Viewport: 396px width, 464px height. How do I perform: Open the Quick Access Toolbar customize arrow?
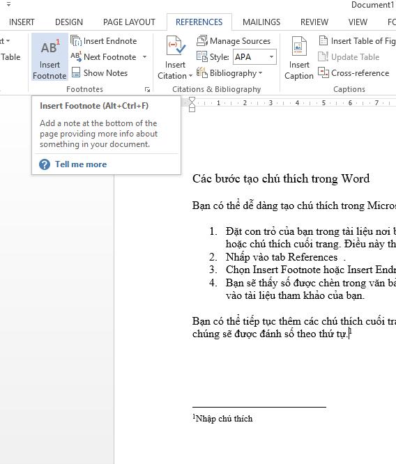(9, 5)
